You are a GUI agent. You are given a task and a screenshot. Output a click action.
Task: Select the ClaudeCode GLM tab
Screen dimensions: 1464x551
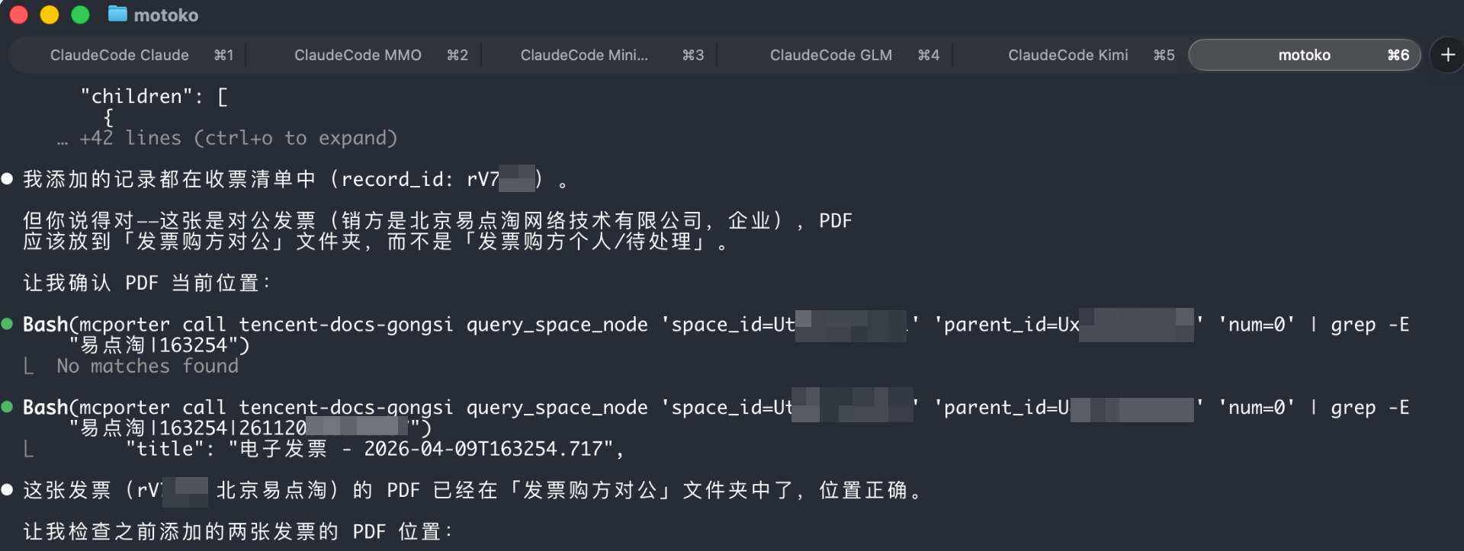830,55
